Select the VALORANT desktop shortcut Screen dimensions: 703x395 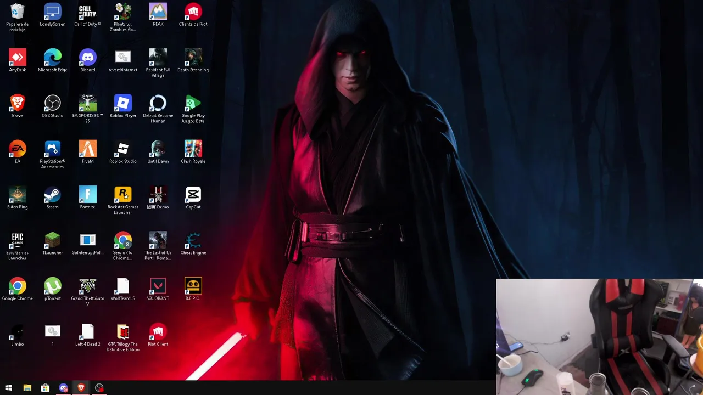(x=158, y=286)
